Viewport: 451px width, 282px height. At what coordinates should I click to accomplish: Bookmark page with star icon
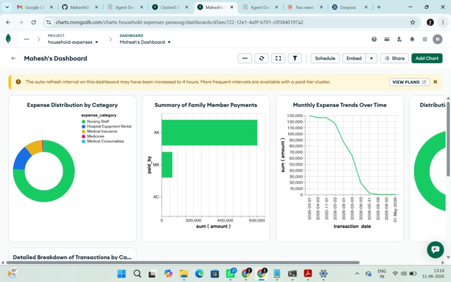(x=412, y=22)
